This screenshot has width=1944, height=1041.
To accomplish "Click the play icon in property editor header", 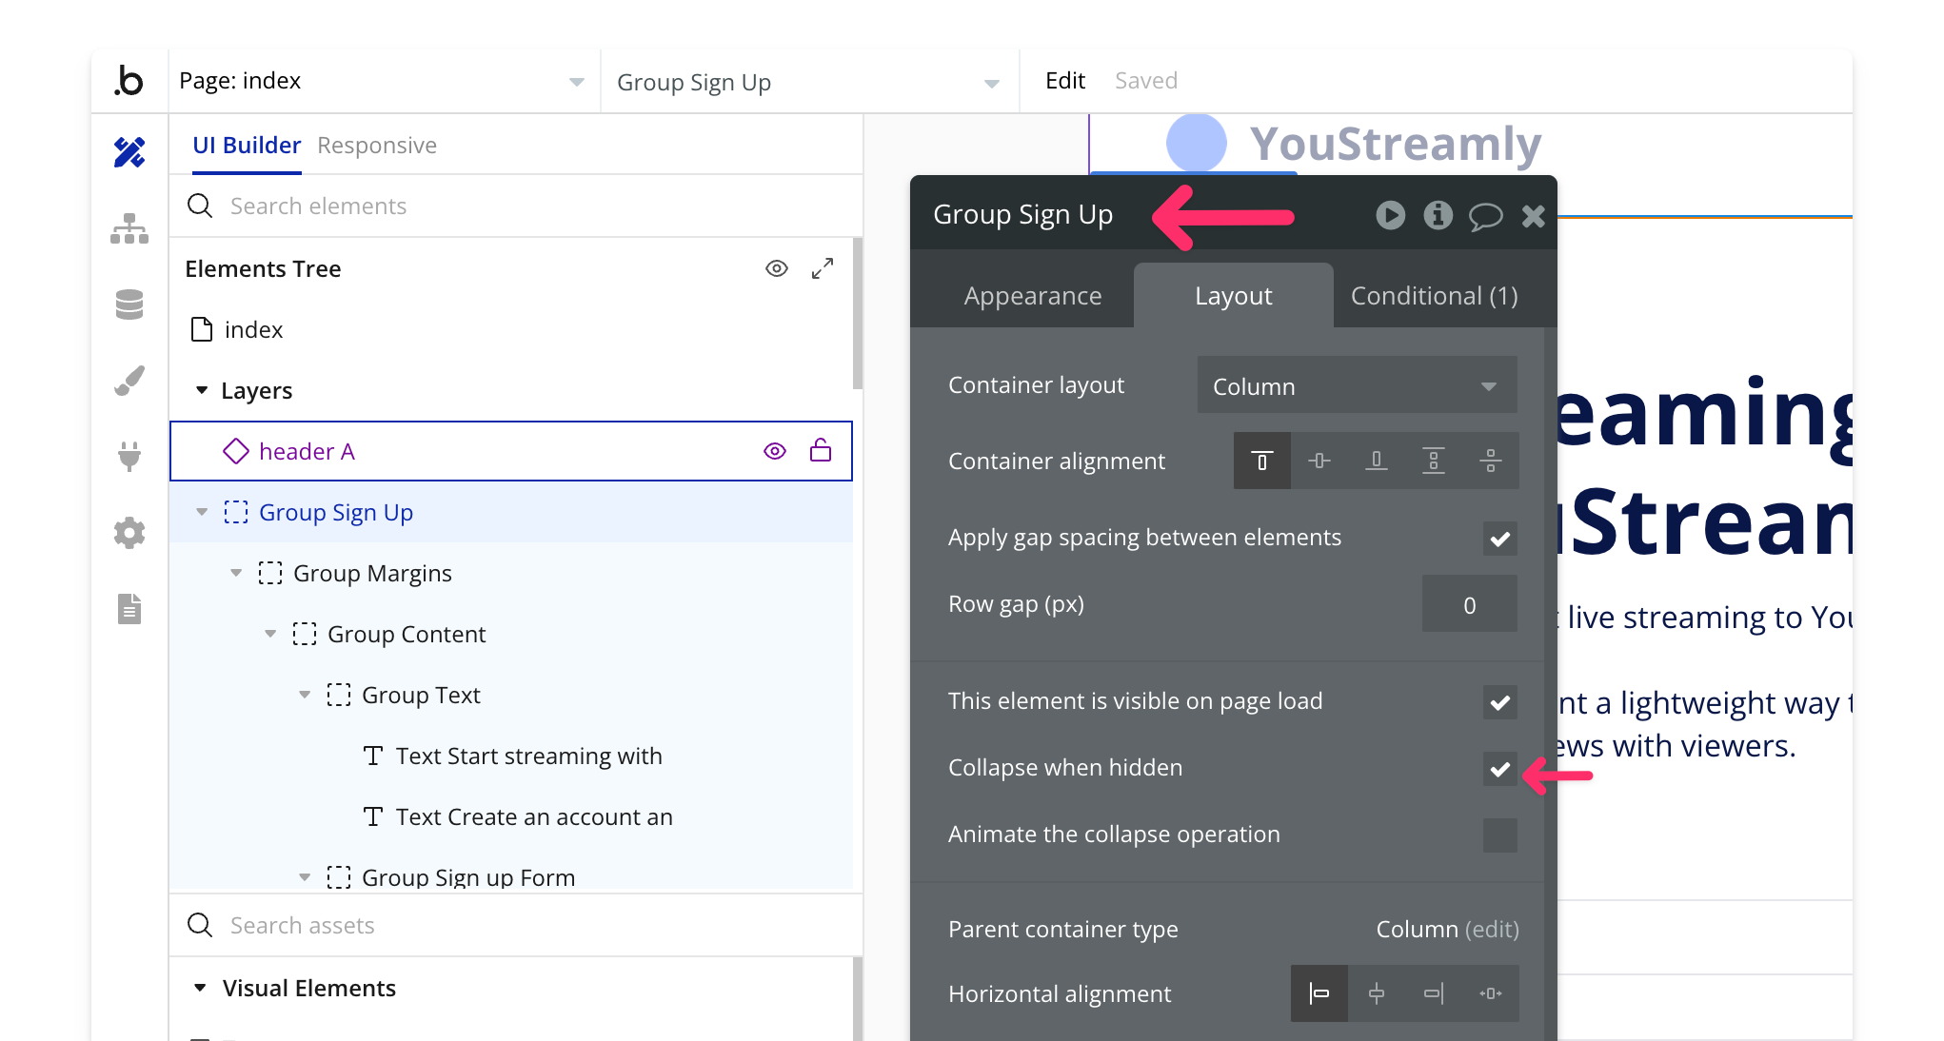I will tap(1390, 216).
